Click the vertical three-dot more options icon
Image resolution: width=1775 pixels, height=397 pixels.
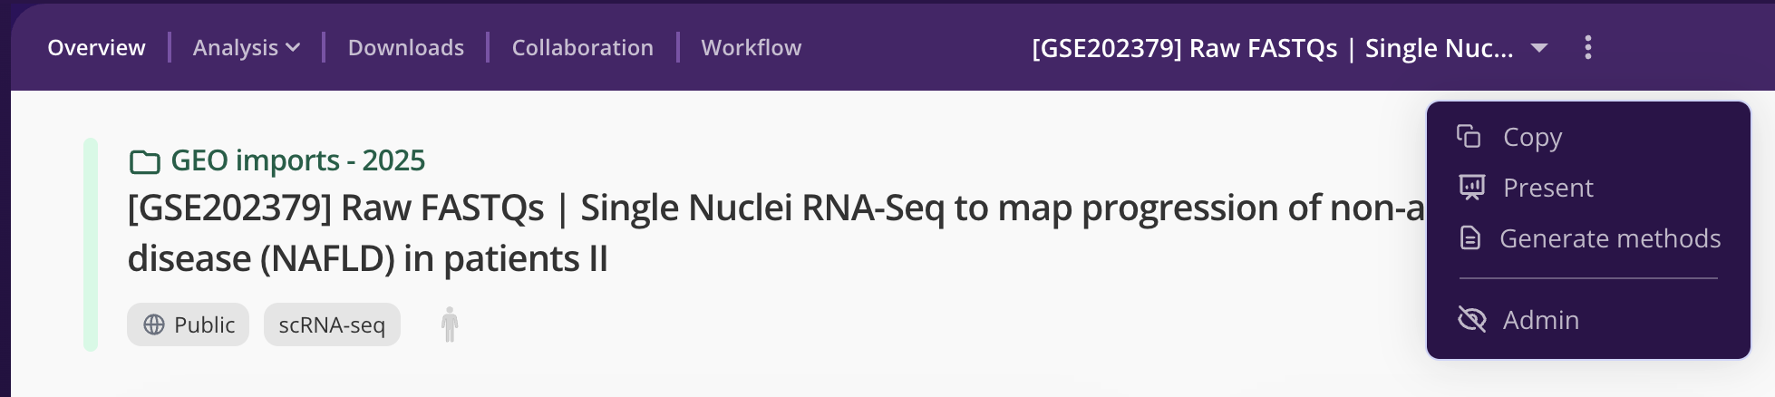click(x=1587, y=47)
